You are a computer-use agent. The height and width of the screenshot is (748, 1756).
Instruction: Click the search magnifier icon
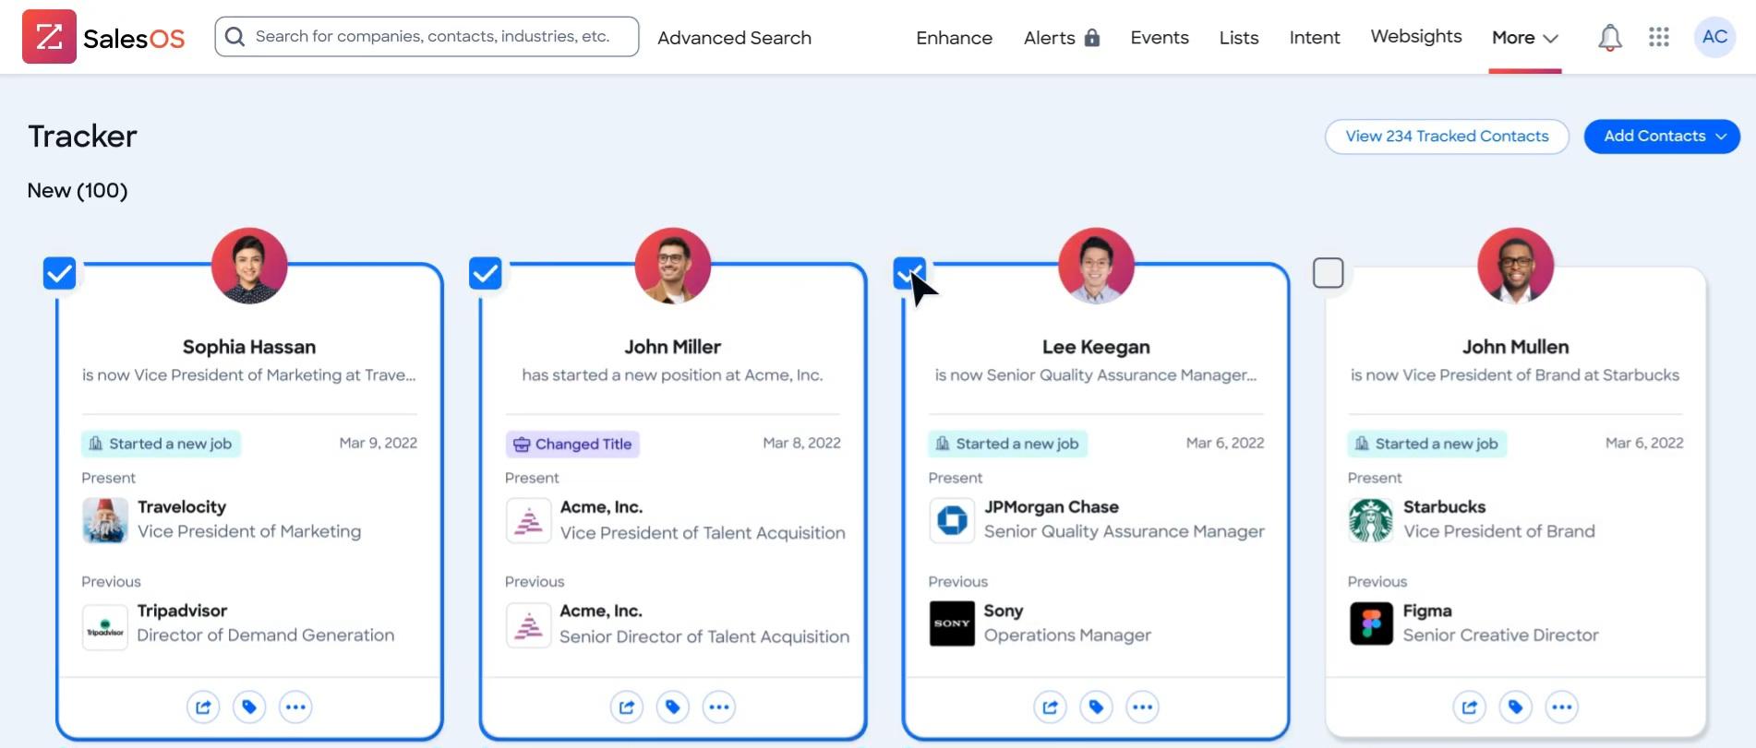click(235, 37)
